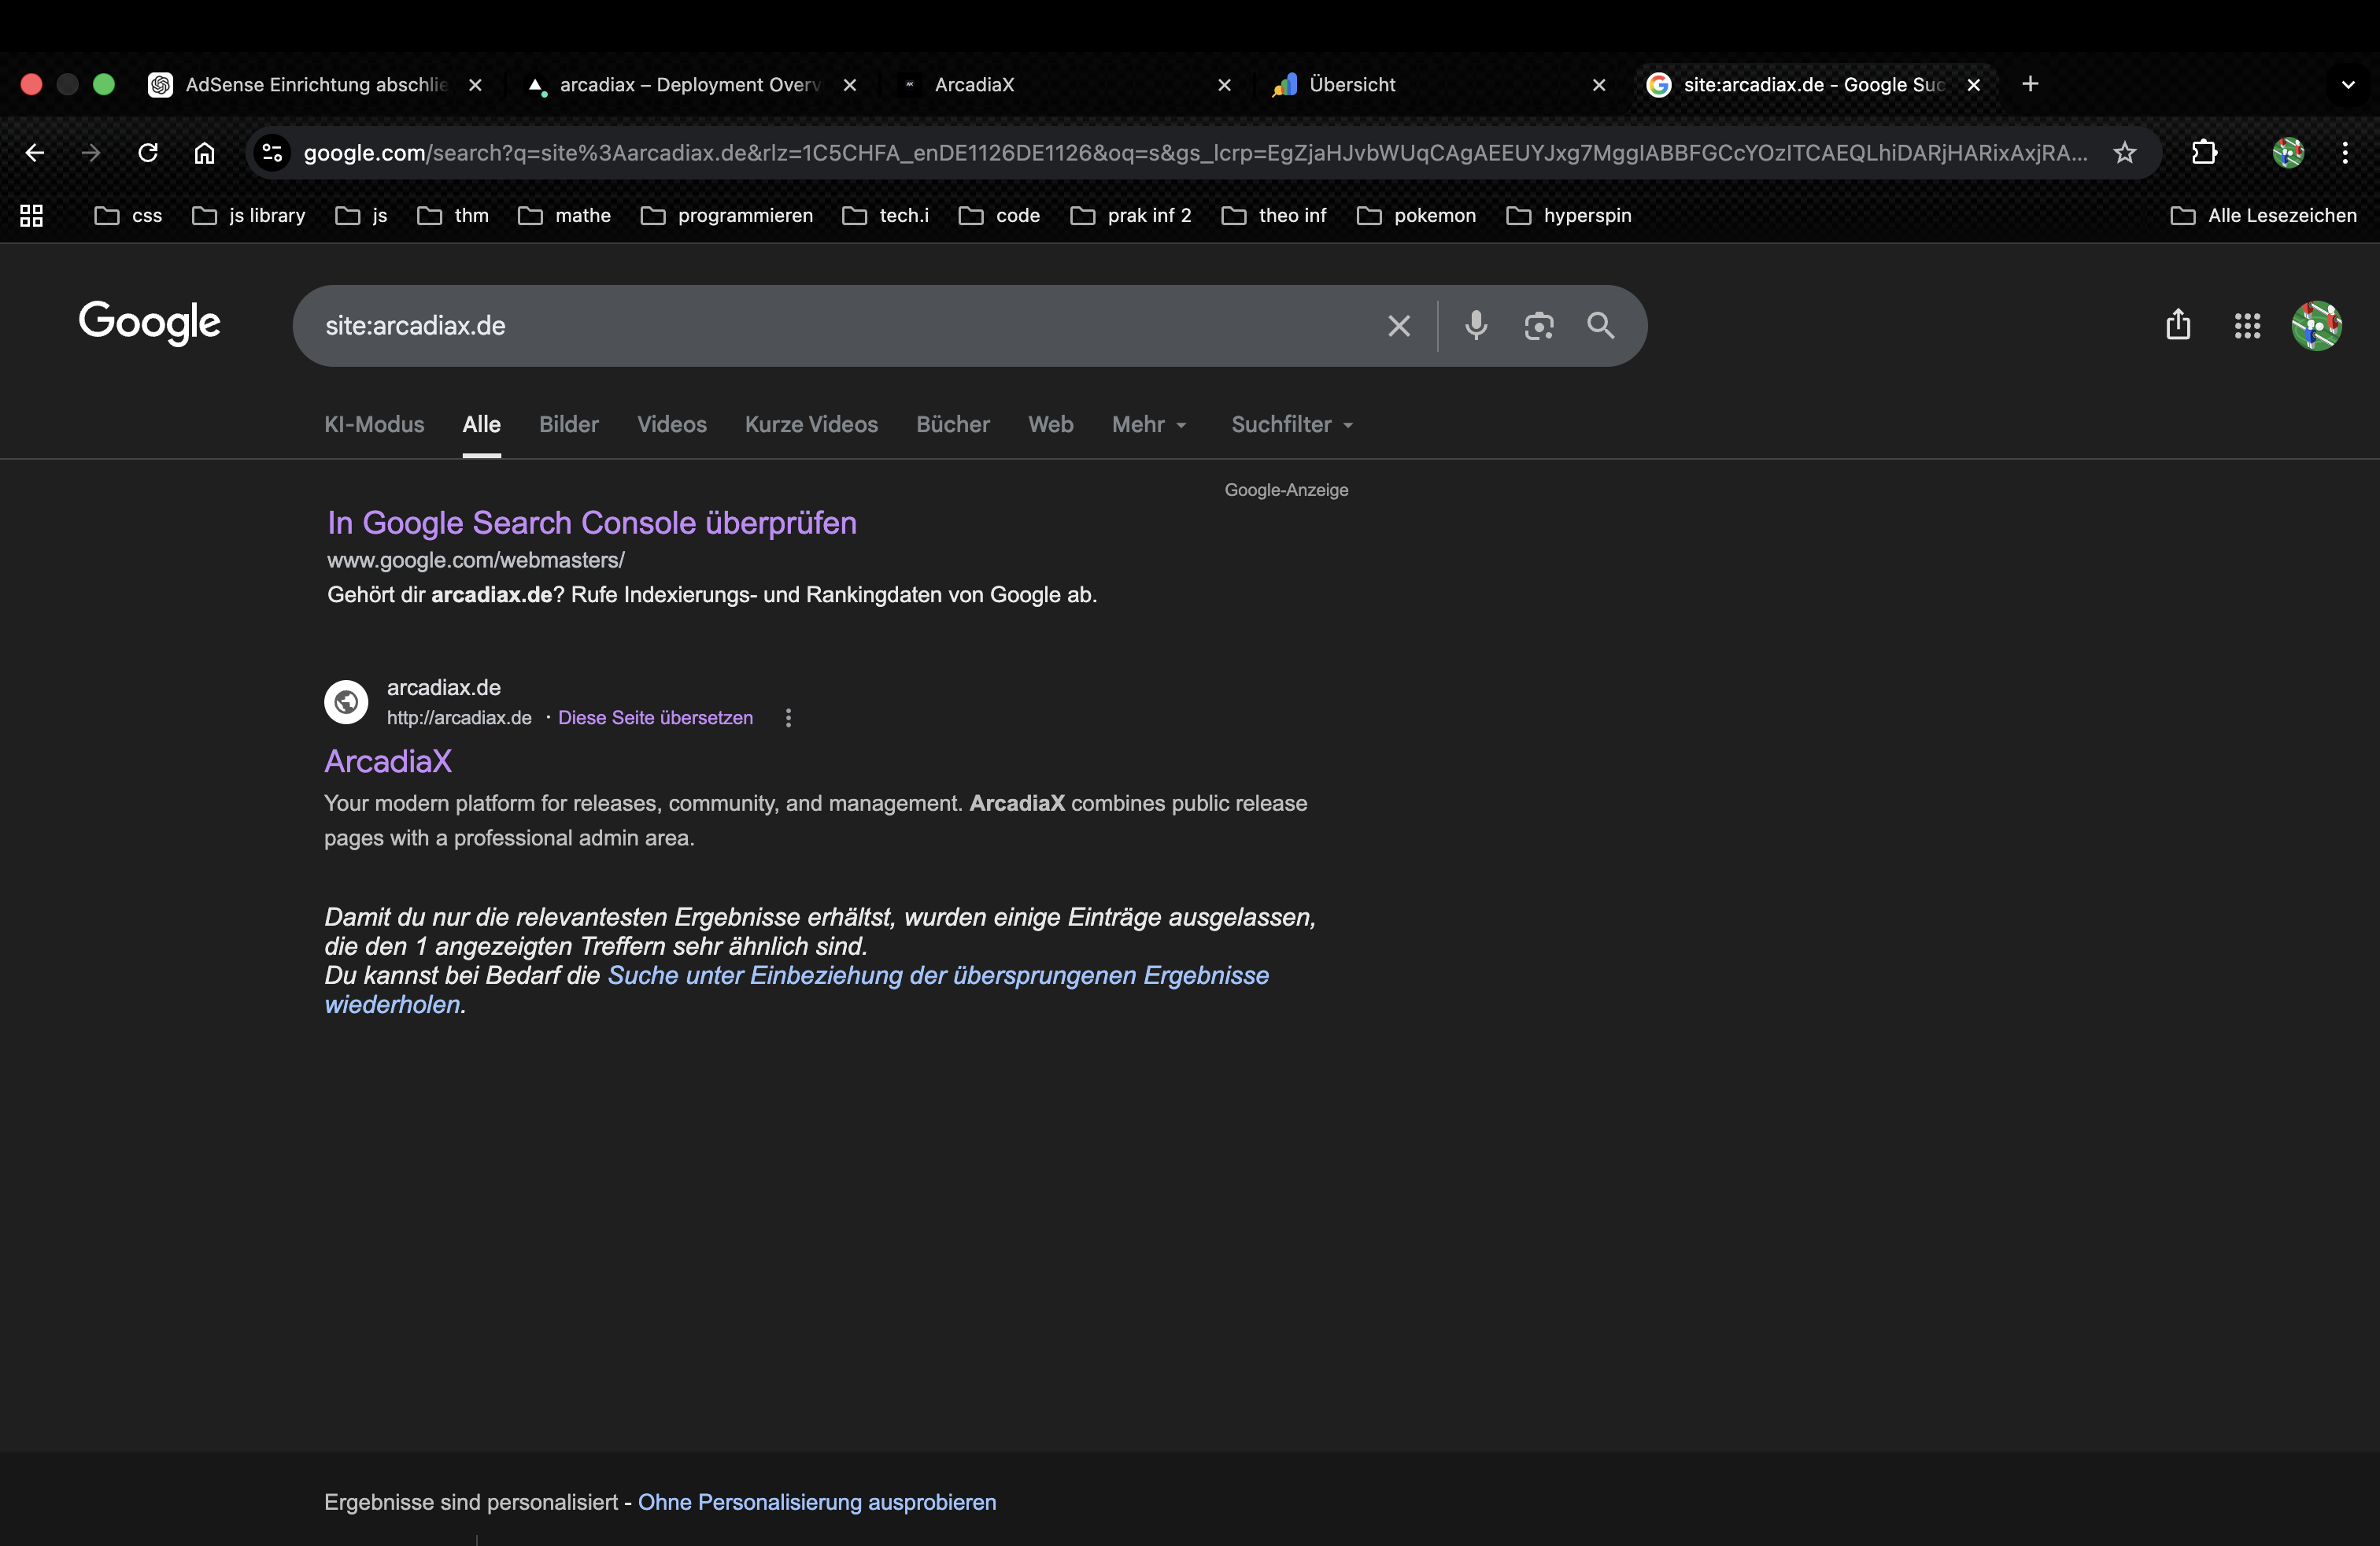The image size is (2380, 1546).
Task: Open Google Lens image search icon
Action: point(1538,325)
